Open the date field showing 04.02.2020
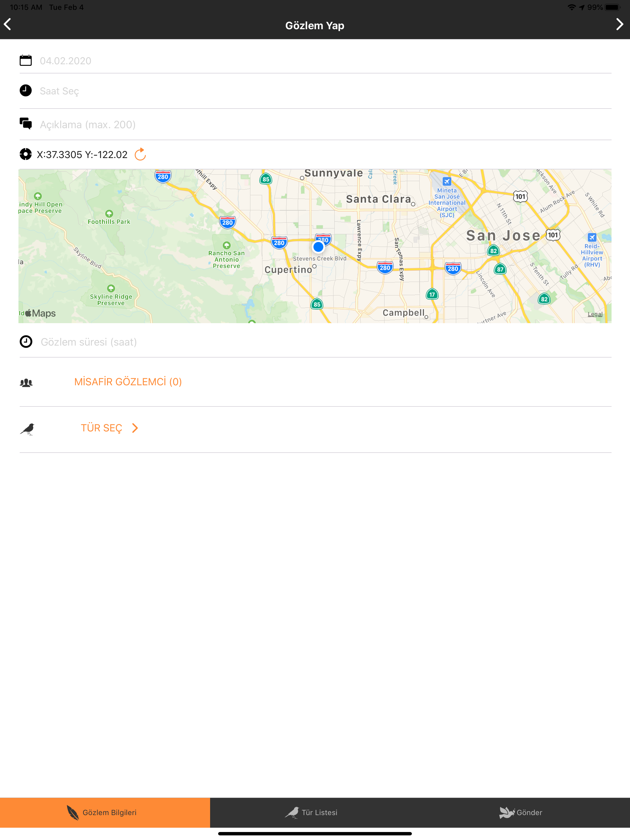Screen dimensions: 630x840 (325, 61)
